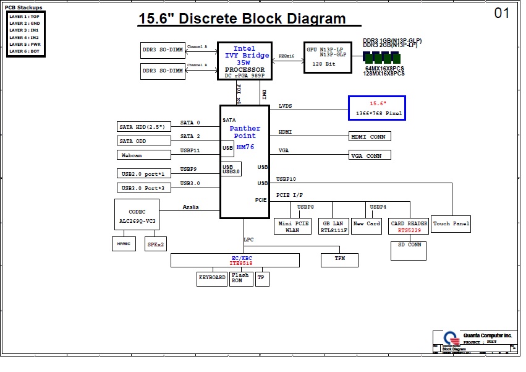This screenshot has height=372, width=526.
Task: Click the HDMI CONN box
Action: [x=370, y=136]
